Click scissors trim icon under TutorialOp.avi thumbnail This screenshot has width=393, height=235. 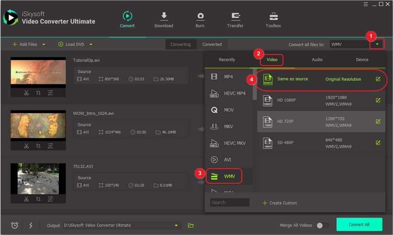(x=26, y=93)
